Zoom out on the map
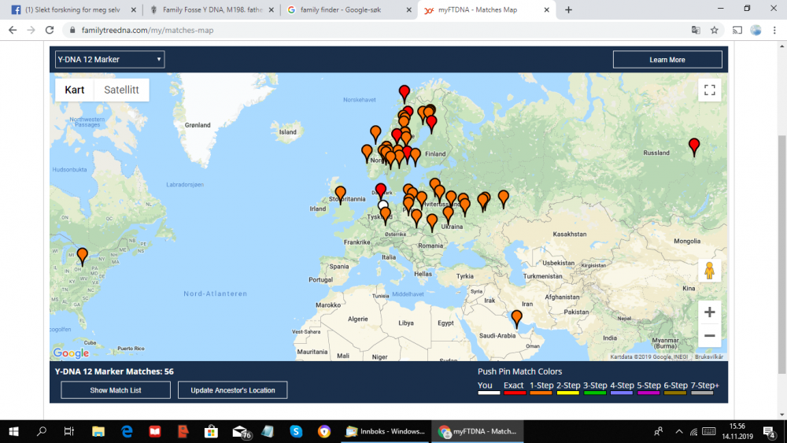Viewport: 787px width, 443px height. click(709, 336)
